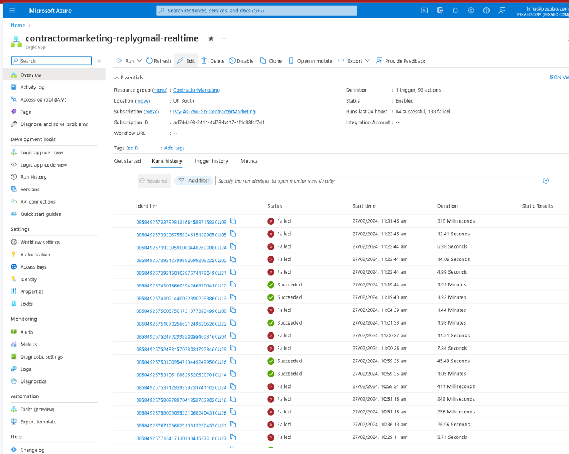Click the Resubmit button
Viewport: 569px width, 454px height.
click(154, 181)
